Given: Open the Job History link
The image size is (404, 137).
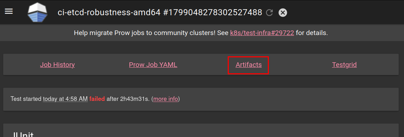Looking at the screenshot, I should click(x=57, y=64).
